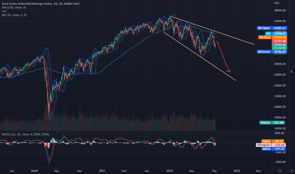Click the 28000.00 price axis label
Screen dimensions: 295x174
(280, 64)
